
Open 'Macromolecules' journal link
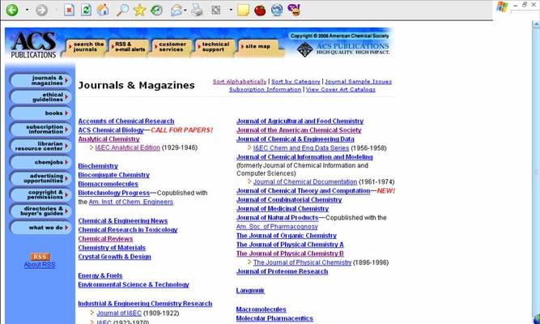261,309
